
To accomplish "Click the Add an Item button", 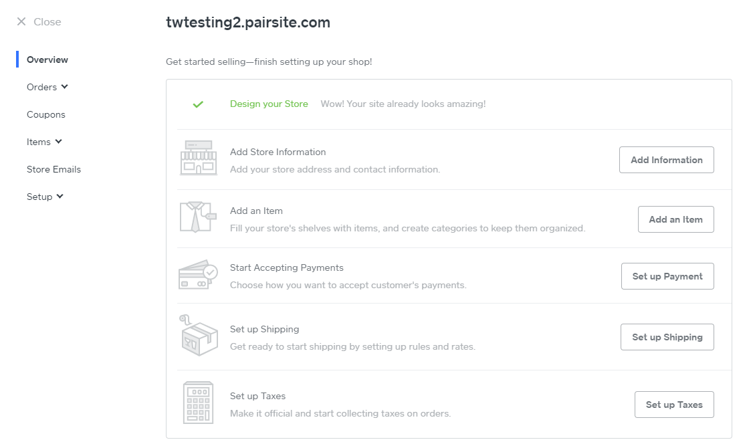I will 675,219.
